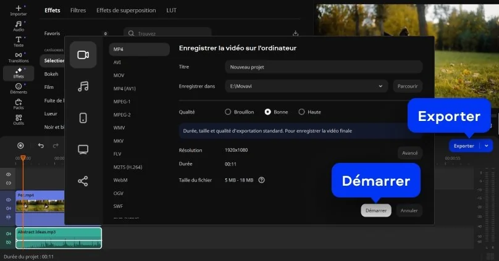Select the TV export category icon
This screenshot has height=261, width=499.
pos(83,149)
